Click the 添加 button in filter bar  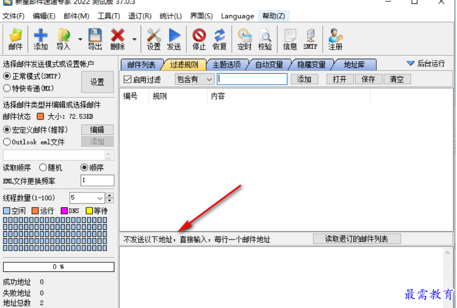tap(304, 79)
